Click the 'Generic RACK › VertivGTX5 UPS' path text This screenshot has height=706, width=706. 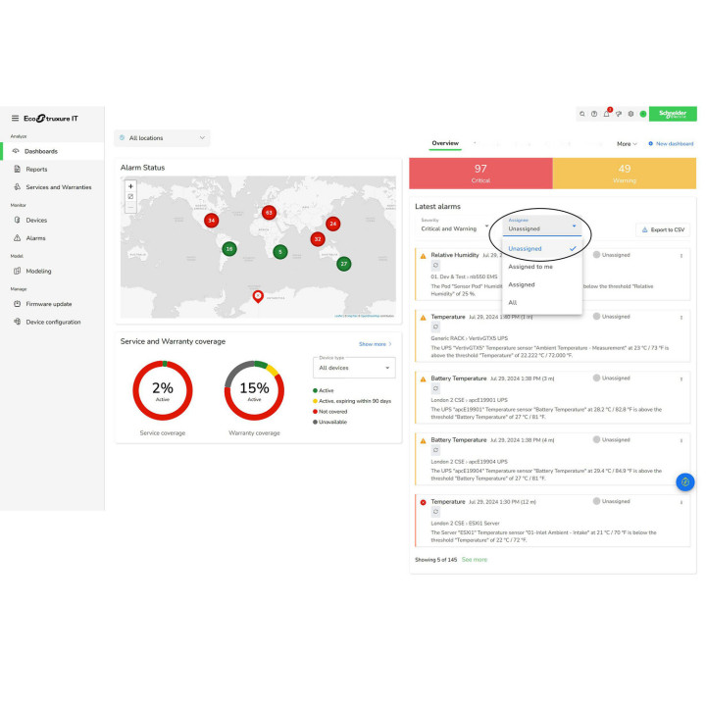coord(469,338)
